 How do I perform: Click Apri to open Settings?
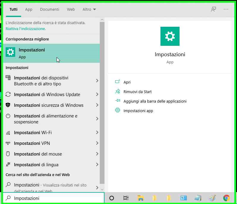tap(127, 82)
